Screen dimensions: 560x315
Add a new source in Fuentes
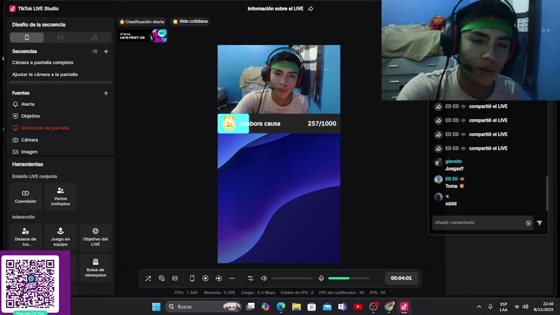[106, 93]
